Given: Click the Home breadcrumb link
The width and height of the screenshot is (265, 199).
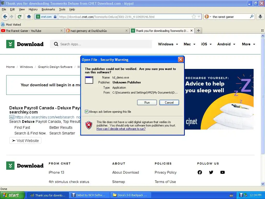Looking at the screenshot, I should pyautogui.click(x=10, y=67).
